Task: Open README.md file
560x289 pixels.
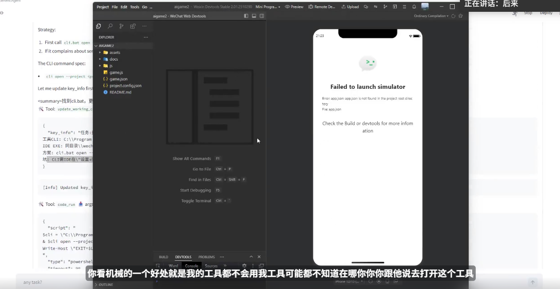Action: pyautogui.click(x=120, y=92)
